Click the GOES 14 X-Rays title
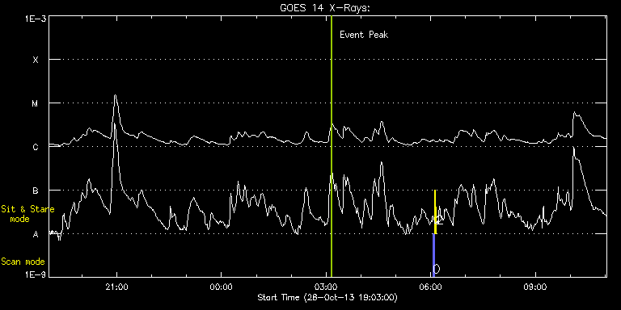Screen dimensions: 621x310 (325, 8)
